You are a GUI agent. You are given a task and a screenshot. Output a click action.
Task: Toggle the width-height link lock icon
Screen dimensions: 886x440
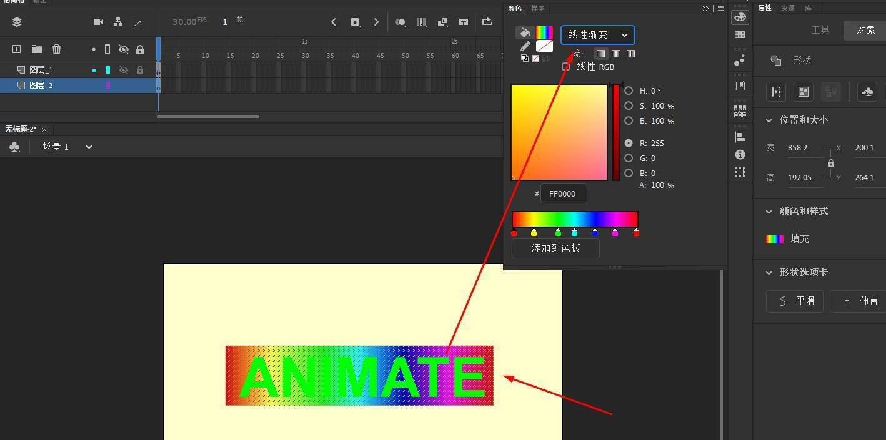830,163
